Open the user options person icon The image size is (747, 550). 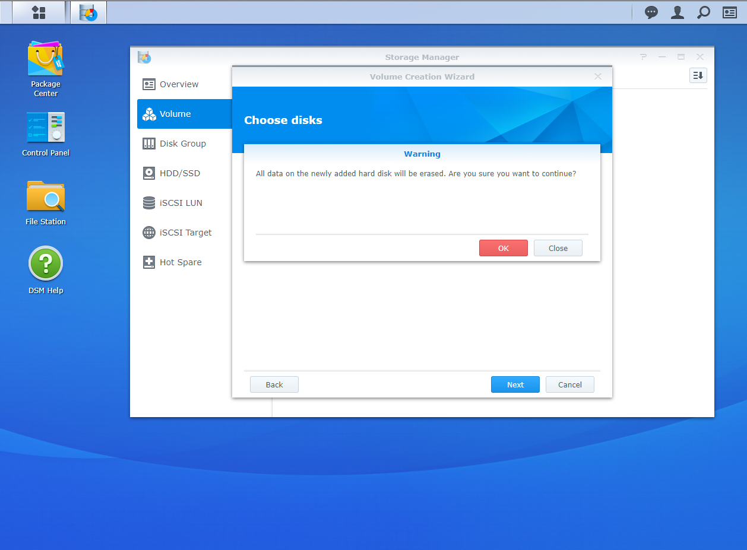(678, 12)
